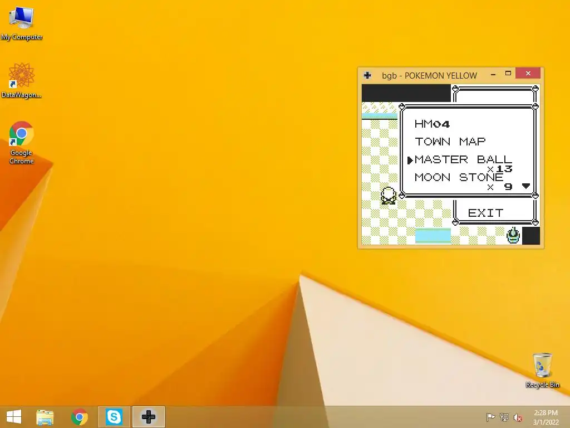Launch Chrome from the taskbar
The image size is (570, 428).
pos(79,417)
